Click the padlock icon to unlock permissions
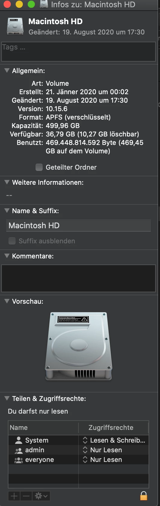Screen dimensions: 160x506 pyautogui.click(x=144, y=496)
